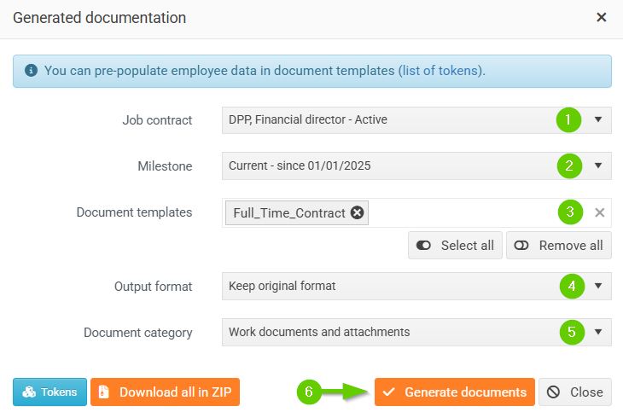Viewport: 623px width, 418px height.
Task: Click green step marker number 5
Action: 572,332
